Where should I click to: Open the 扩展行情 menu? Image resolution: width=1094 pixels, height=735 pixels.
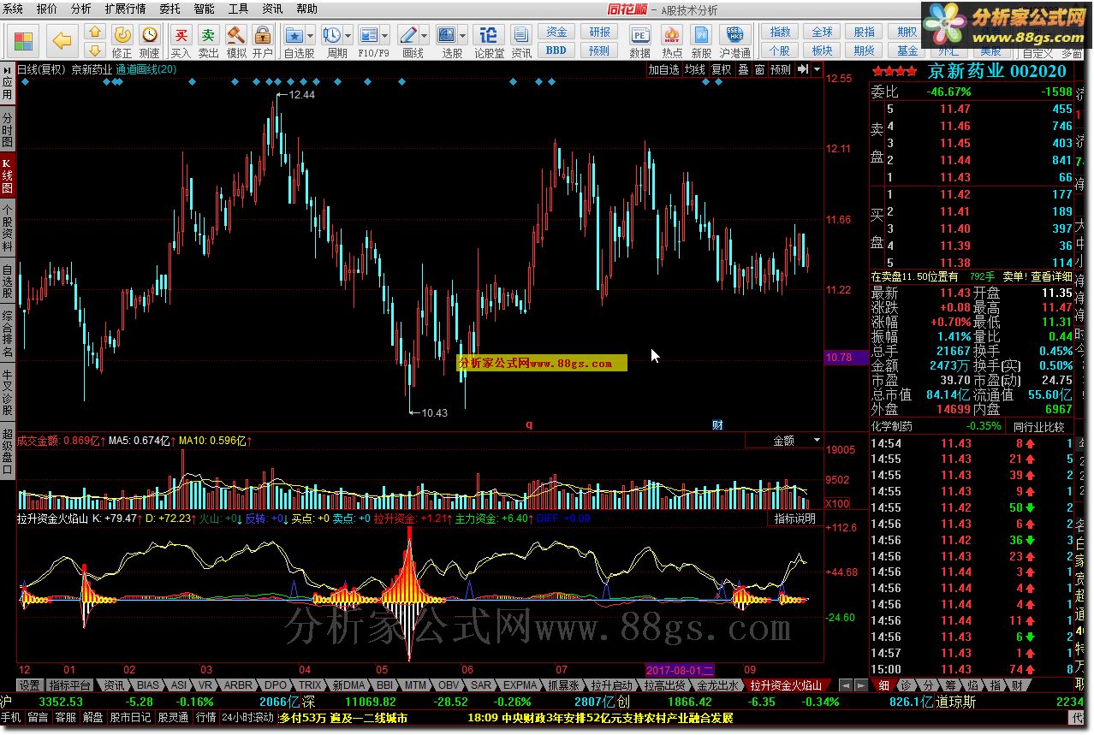click(125, 9)
